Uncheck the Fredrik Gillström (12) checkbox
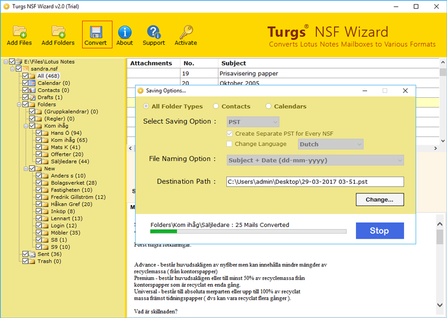The width and height of the screenshot is (447, 318). (x=39, y=197)
